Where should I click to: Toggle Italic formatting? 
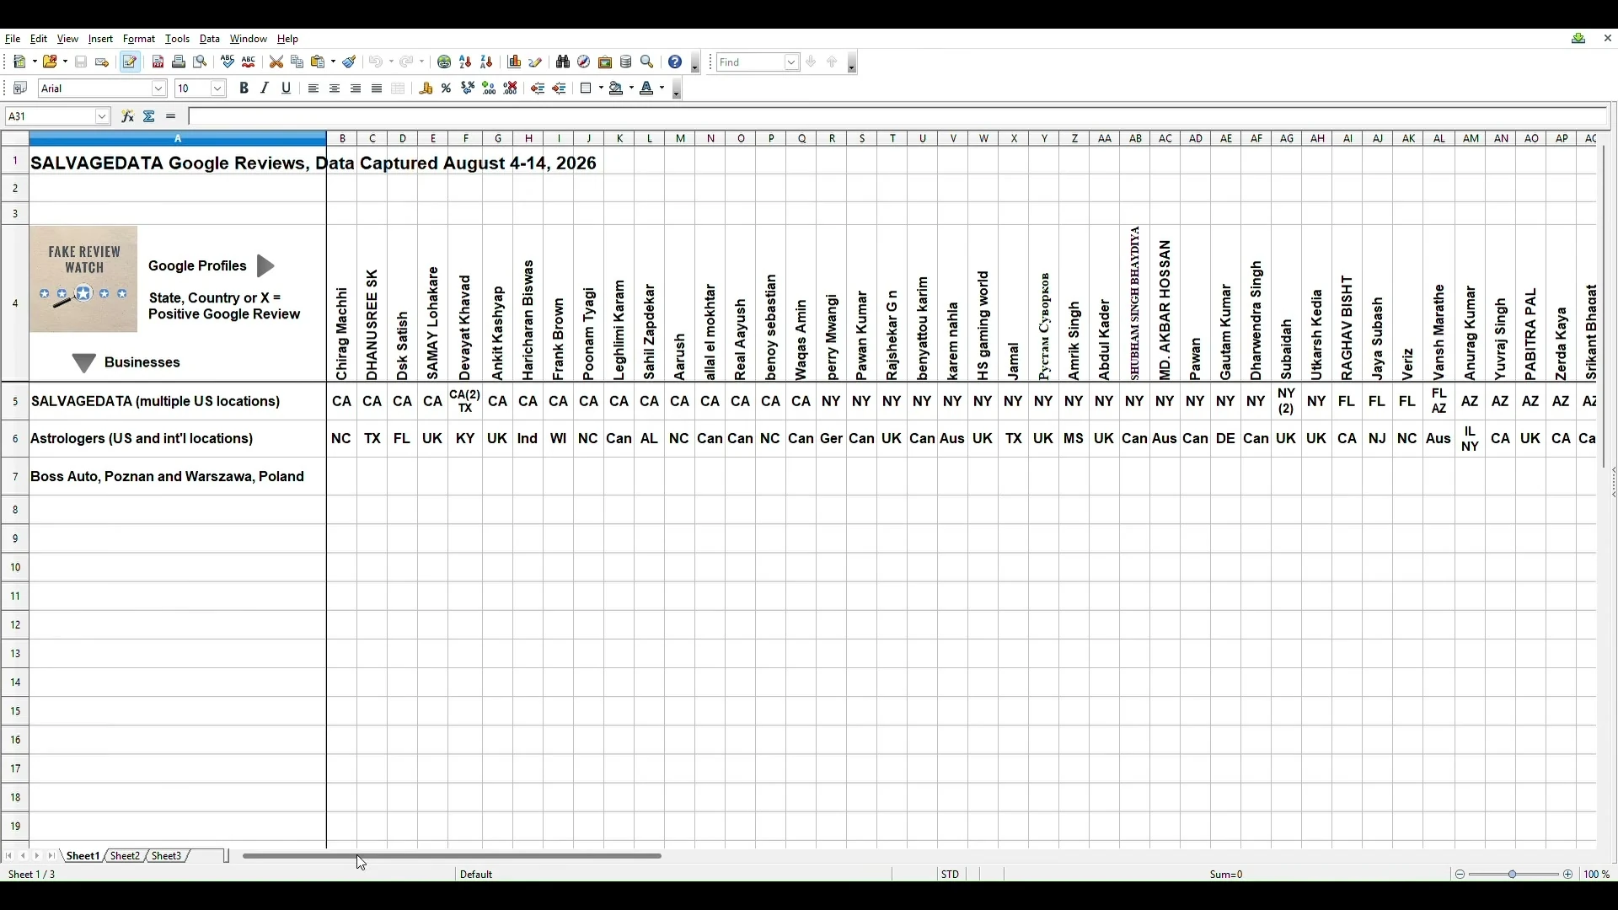[265, 88]
